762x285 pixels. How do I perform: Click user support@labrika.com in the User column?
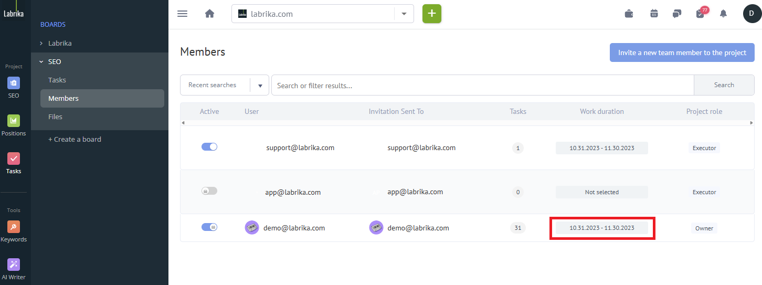tap(300, 147)
